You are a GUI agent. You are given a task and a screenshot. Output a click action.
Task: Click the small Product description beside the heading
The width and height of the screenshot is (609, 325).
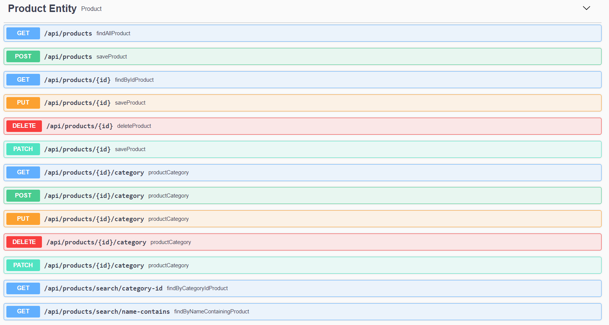(x=91, y=9)
